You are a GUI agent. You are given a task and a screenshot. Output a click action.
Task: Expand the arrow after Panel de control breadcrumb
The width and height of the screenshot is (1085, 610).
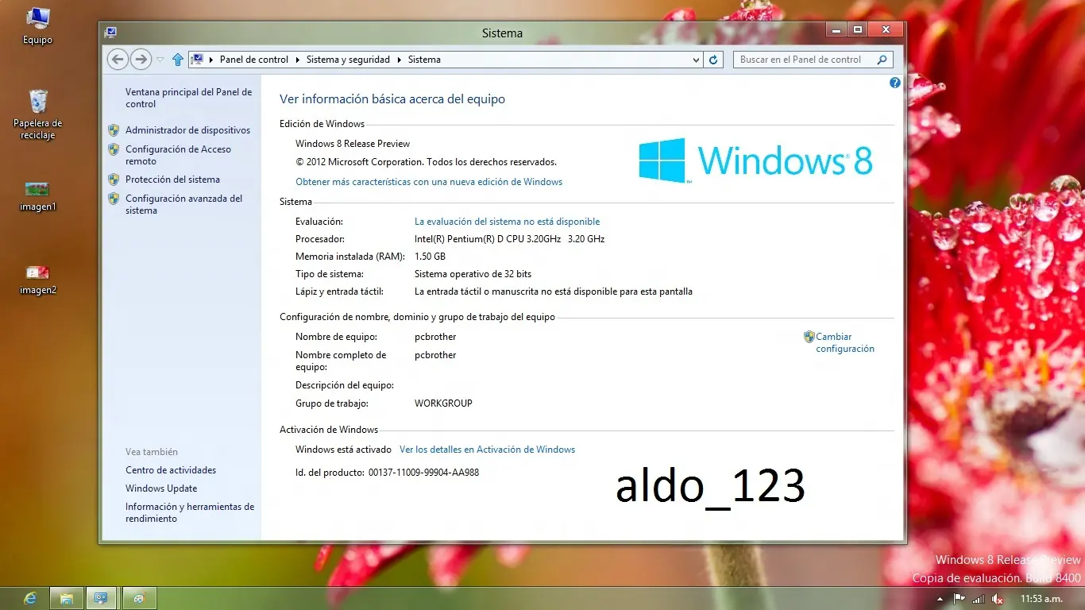tap(298, 60)
